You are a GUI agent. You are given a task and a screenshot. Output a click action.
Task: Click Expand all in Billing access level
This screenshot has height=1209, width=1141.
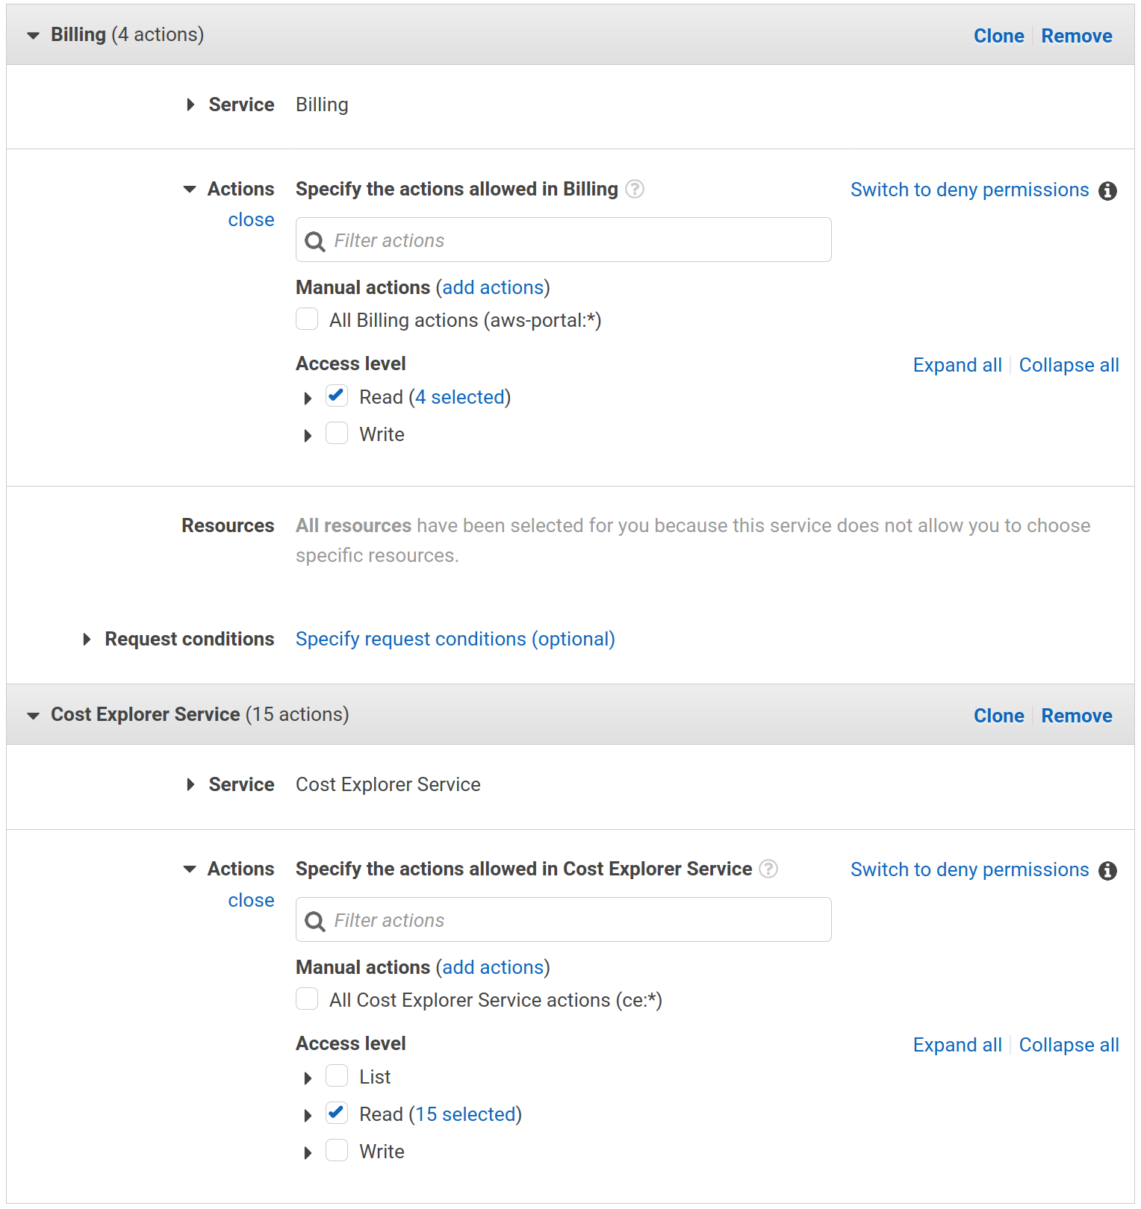957,366
